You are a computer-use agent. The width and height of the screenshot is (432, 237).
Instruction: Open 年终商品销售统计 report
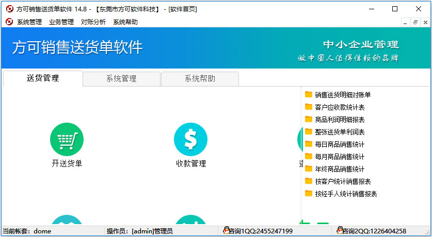click(x=340, y=169)
